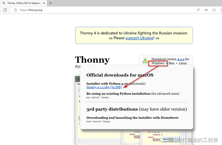
Task: Click the Thonny page heading
Action: point(92,60)
